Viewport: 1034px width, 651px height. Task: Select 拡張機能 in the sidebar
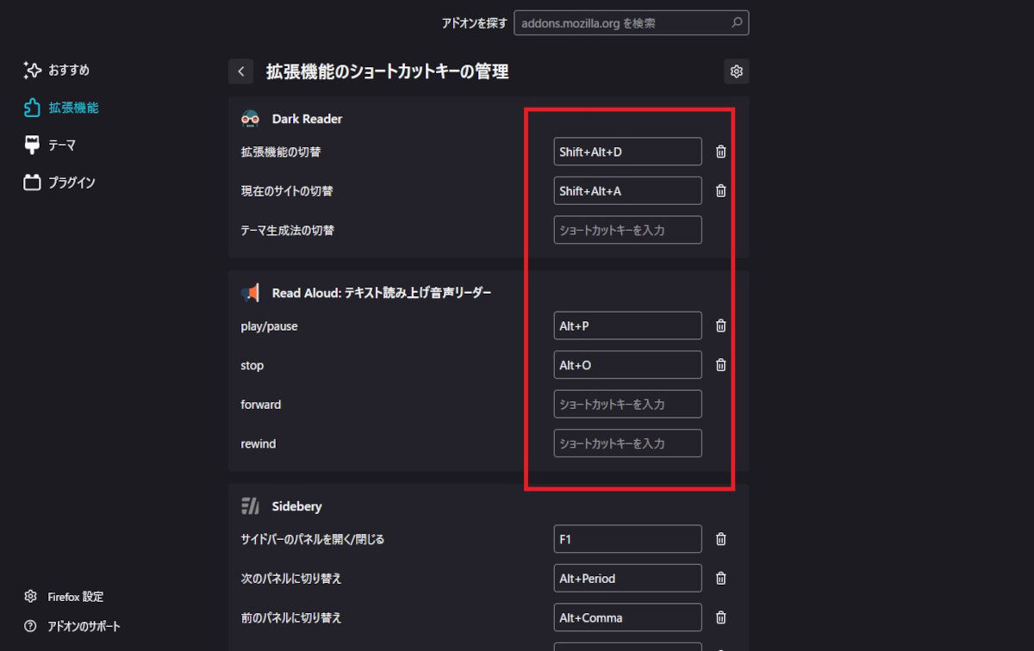point(61,108)
